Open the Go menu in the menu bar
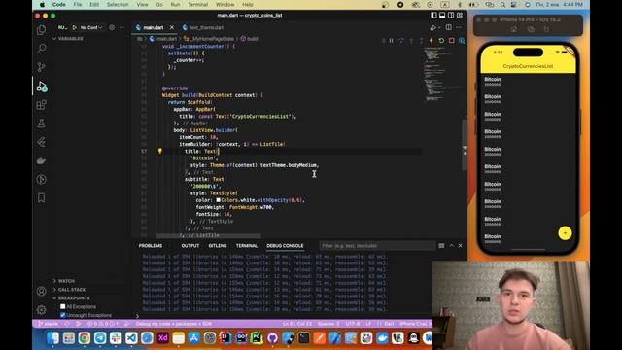622x350 pixels. (159, 4)
